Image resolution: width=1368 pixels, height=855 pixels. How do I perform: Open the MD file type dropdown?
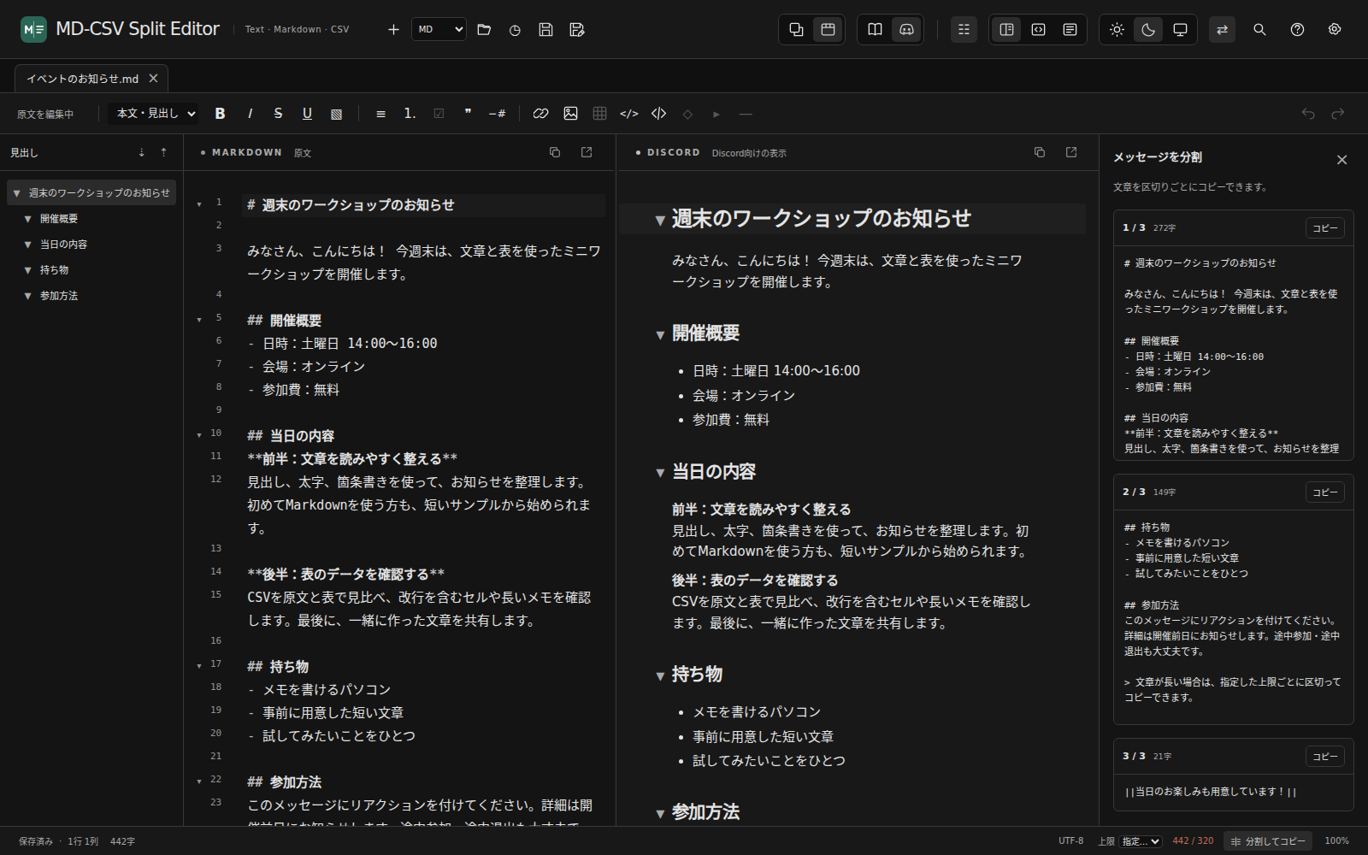coord(439,29)
